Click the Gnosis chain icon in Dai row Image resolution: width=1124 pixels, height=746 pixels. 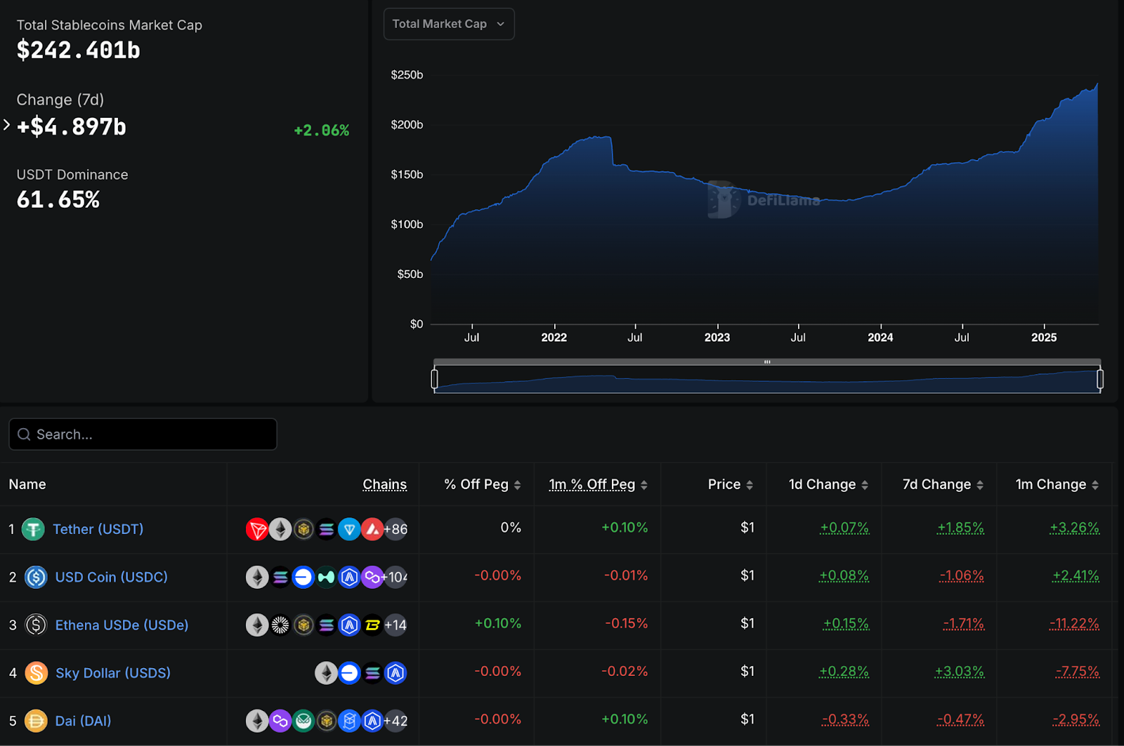(x=303, y=721)
